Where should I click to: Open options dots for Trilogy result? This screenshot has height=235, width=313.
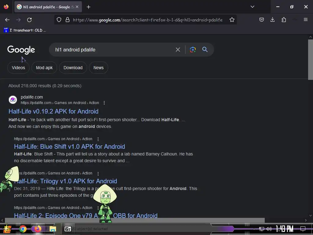click(x=98, y=173)
